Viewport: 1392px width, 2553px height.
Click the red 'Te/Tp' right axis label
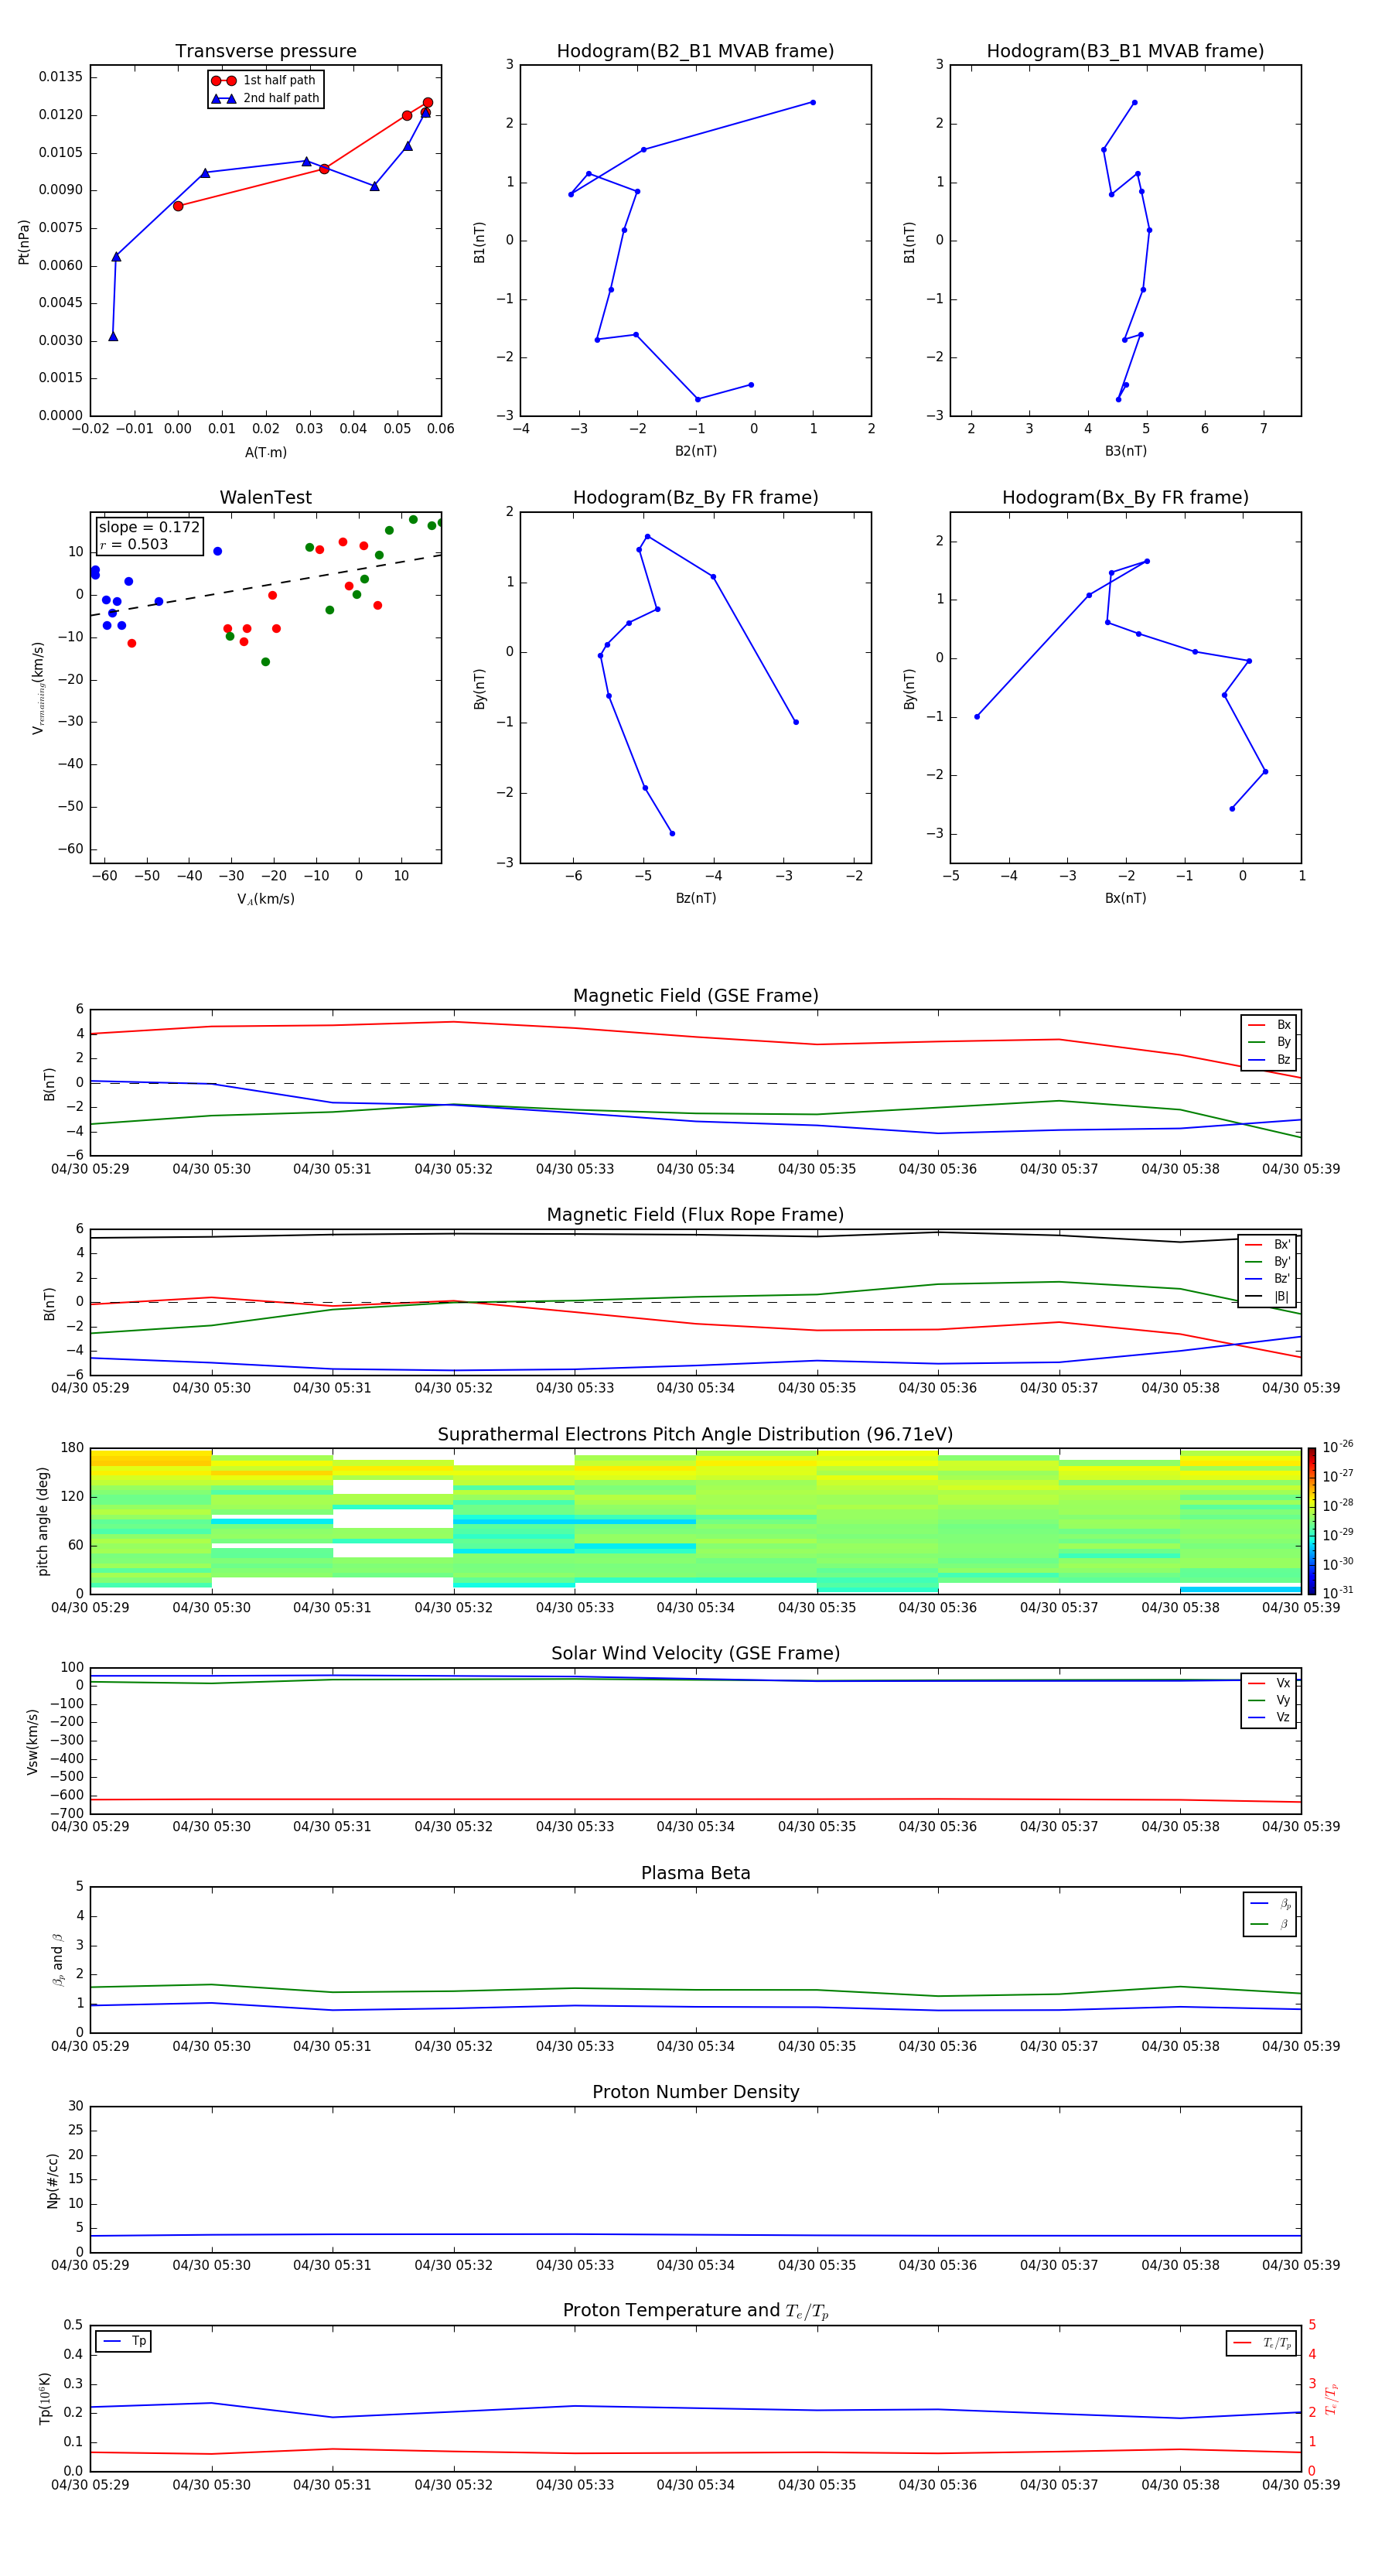coord(1332,2398)
